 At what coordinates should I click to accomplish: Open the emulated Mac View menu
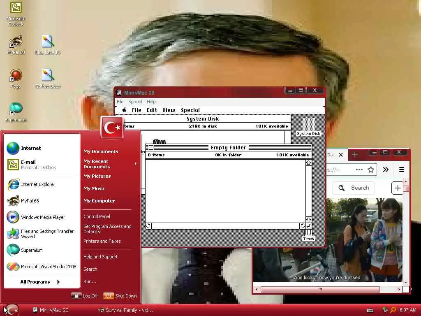(169, 110)
